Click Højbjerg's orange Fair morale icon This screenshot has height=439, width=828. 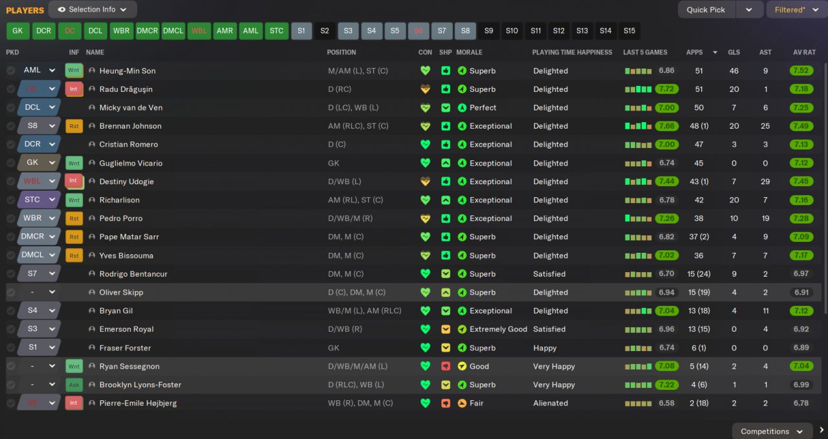coord(462,403)
